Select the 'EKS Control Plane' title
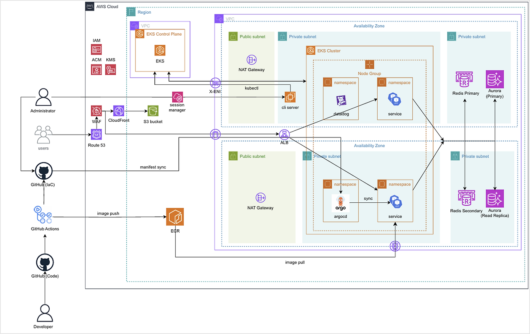 tap(164, 34)
